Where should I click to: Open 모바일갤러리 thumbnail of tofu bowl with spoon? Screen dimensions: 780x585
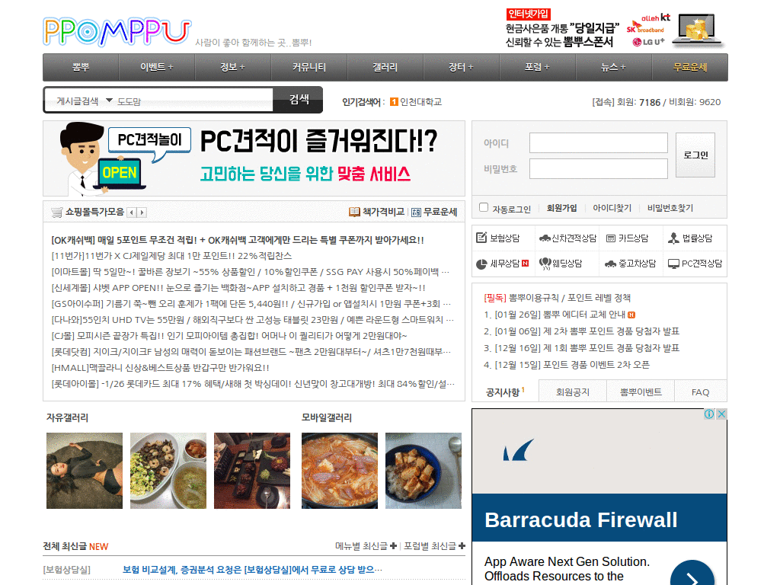pos(424,471)
